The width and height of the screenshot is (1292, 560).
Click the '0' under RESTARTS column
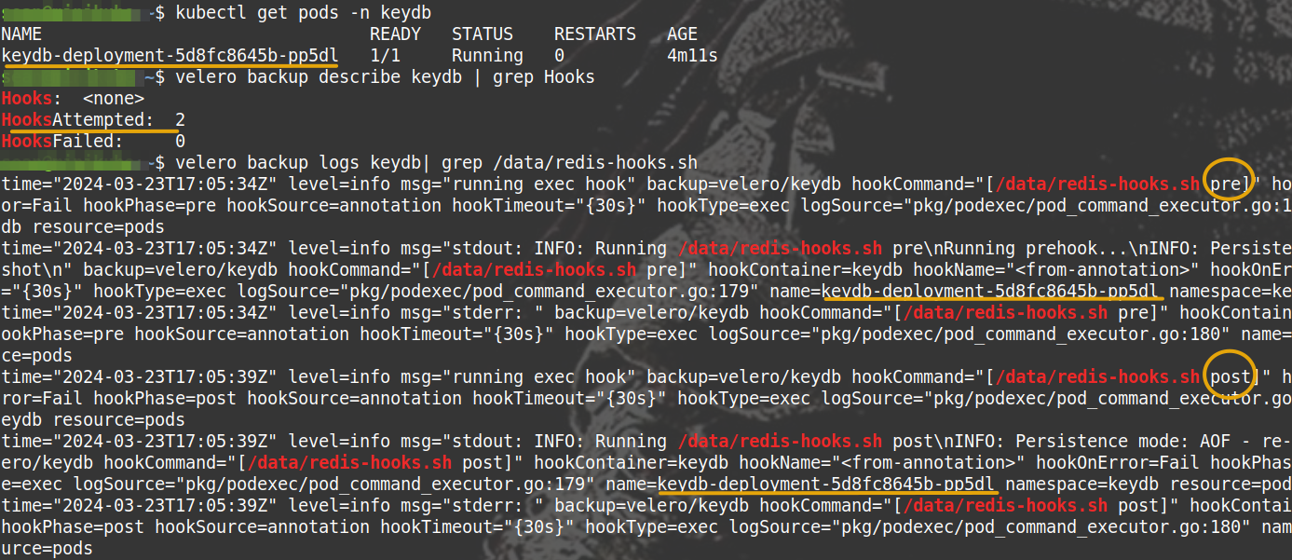coord(559,56)
